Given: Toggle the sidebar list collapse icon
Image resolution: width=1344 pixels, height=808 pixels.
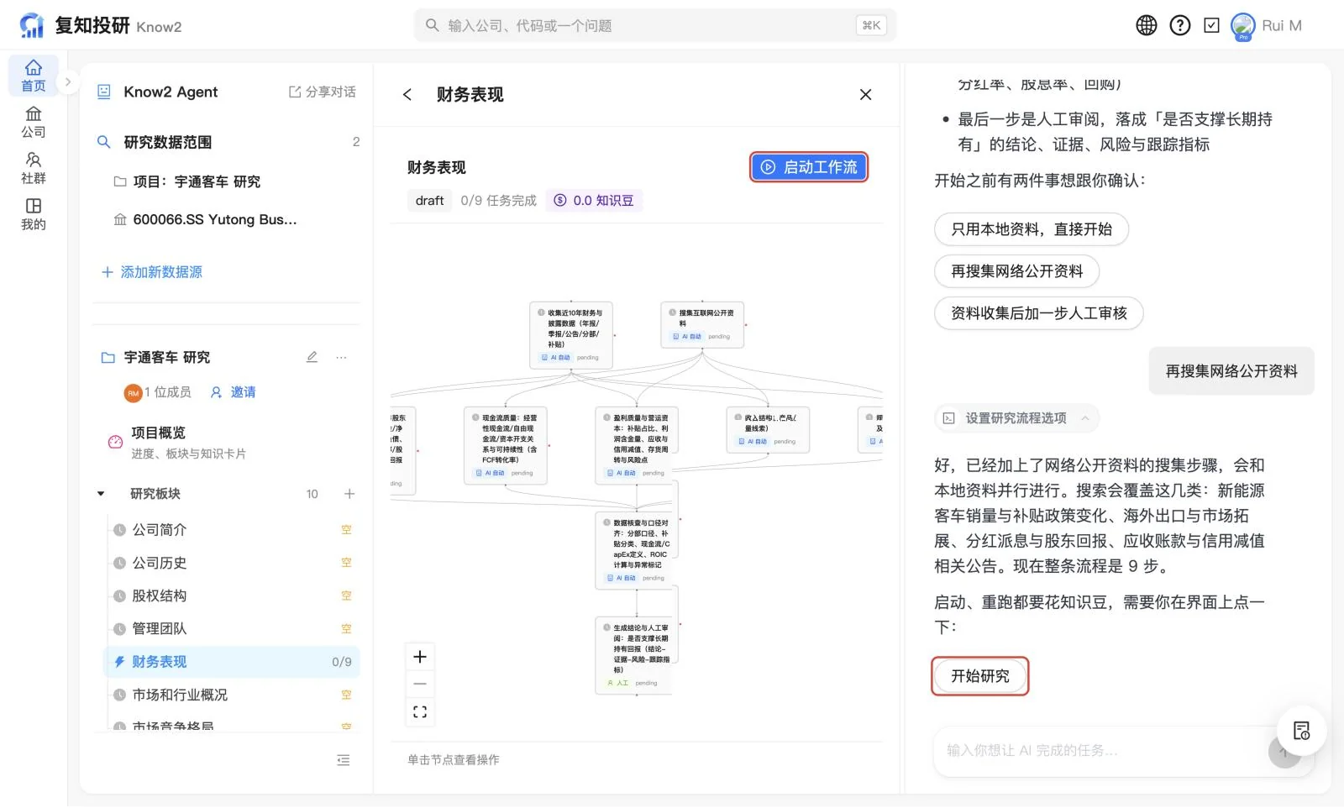Looking at the screenshot, I should click(344, 760).
